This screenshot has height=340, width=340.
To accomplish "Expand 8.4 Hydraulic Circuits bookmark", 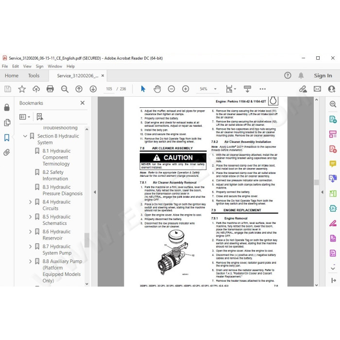I will point(30,202).
